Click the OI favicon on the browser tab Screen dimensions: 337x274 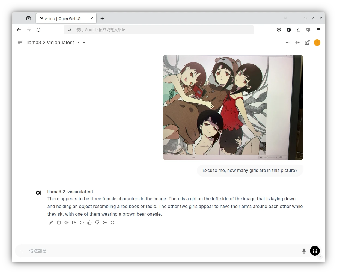click(x=41, y=19)
